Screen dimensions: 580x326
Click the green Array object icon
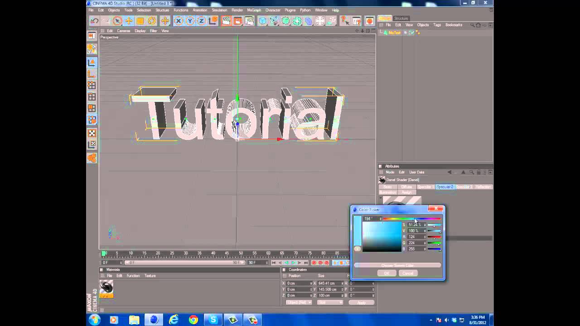pos(297,21)
